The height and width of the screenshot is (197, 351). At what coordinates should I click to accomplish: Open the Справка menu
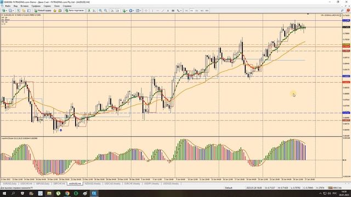coord(67,6)
